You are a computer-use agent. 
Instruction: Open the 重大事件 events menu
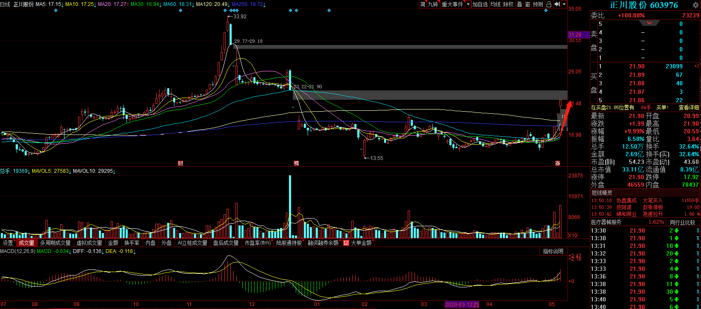[452, 4]
